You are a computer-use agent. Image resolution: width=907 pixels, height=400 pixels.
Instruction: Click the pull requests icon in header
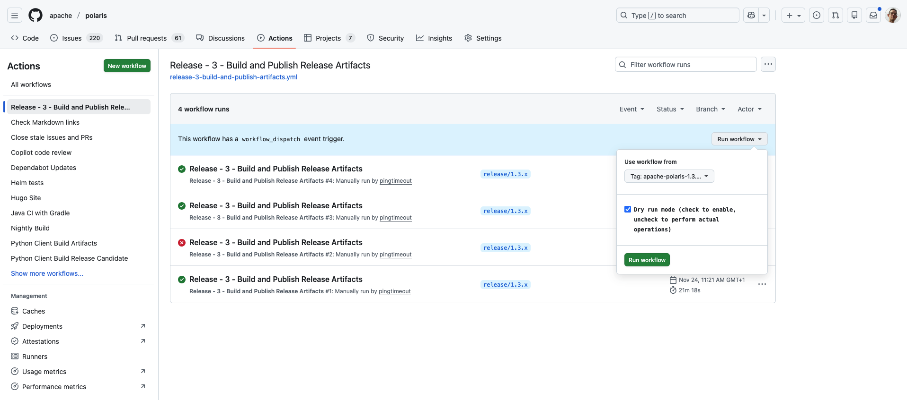click(x=836, y=16)
